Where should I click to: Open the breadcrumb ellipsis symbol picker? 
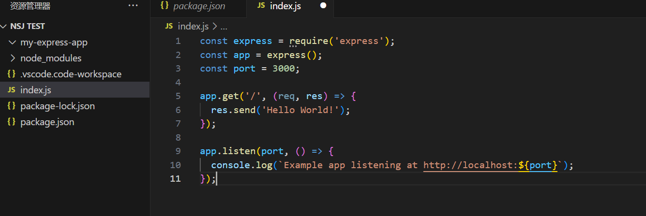[224, 26]
